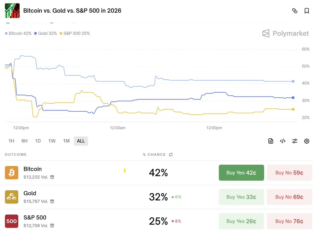Select the 1W time range
The height and width of the screenshot is (232, 318).
(x=52, y=141)
